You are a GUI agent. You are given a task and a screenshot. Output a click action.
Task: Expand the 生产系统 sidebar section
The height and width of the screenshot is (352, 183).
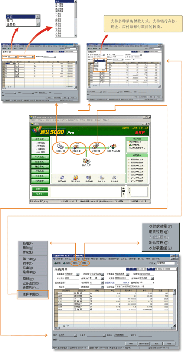tap(39, 157)
